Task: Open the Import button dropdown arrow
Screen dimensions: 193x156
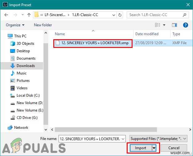Action: [154, 148]
